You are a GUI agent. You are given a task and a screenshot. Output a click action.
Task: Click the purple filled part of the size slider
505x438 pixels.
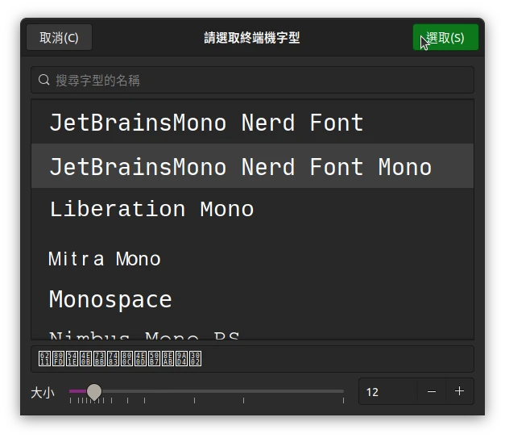pos(77,391)
